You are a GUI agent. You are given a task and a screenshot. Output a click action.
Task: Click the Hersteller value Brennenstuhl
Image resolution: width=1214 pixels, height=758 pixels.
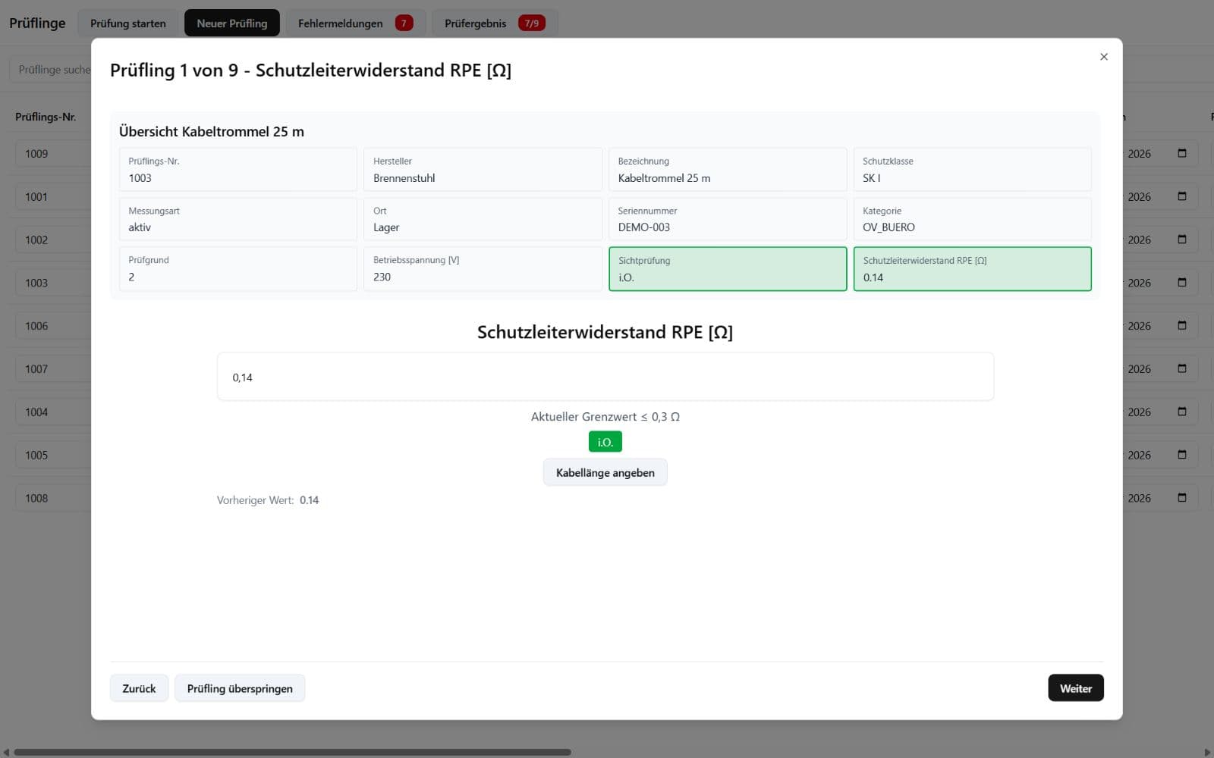tap(404, 178)
